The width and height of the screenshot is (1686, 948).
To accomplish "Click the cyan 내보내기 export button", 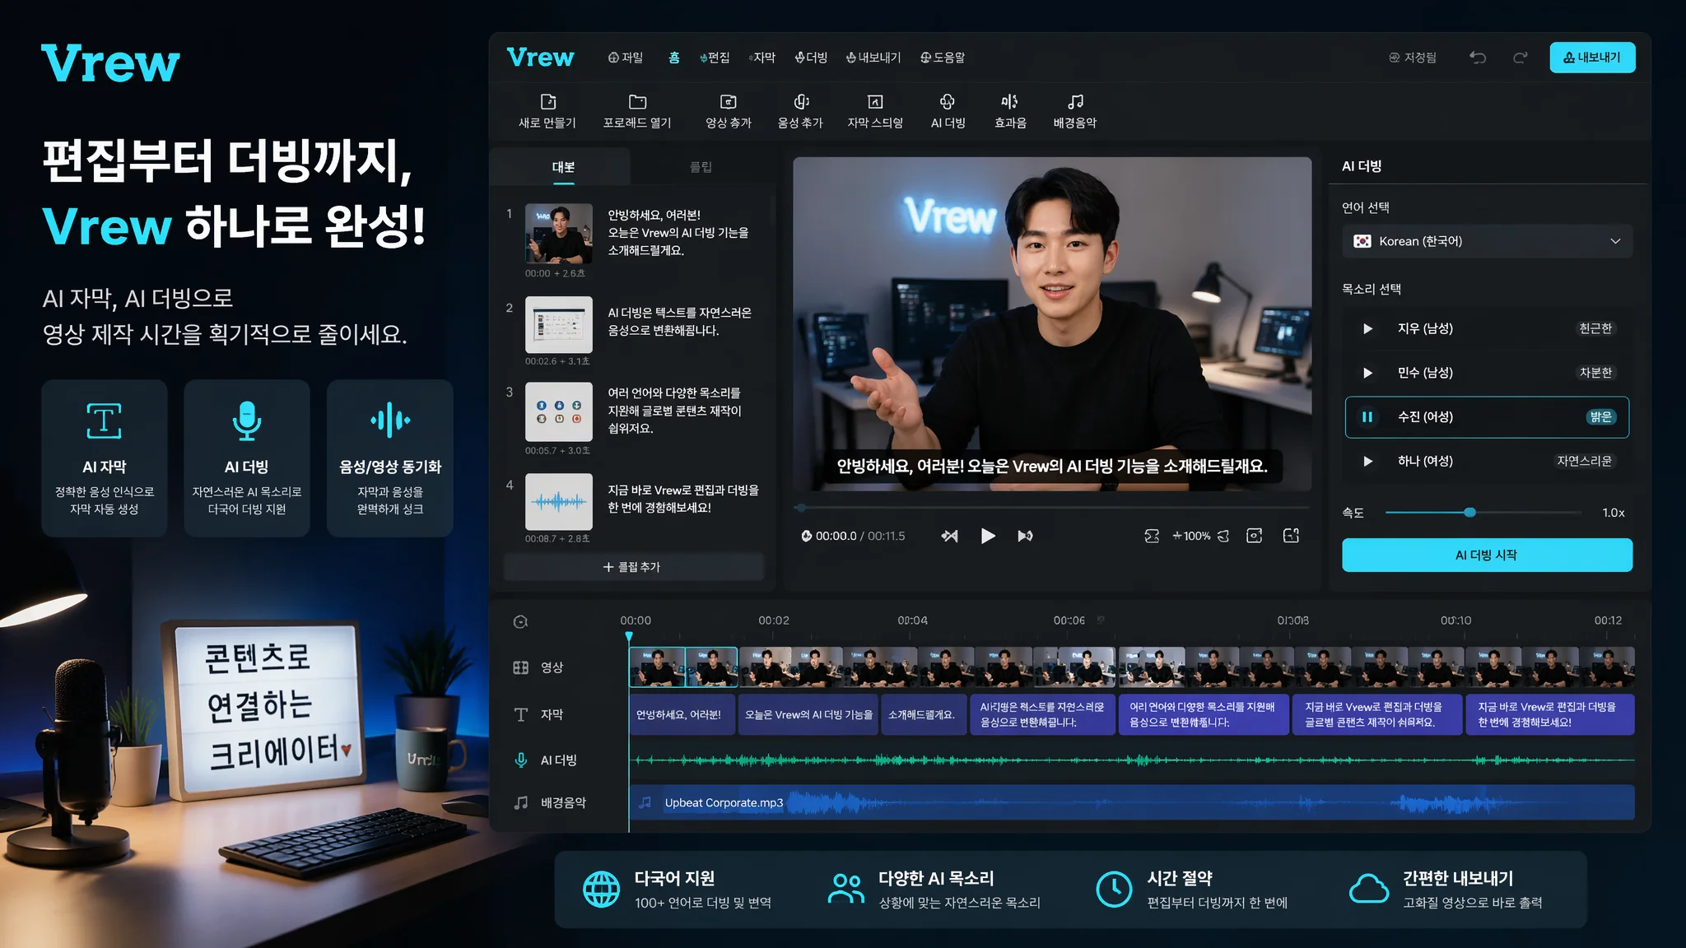I will tap(1592, 58).
